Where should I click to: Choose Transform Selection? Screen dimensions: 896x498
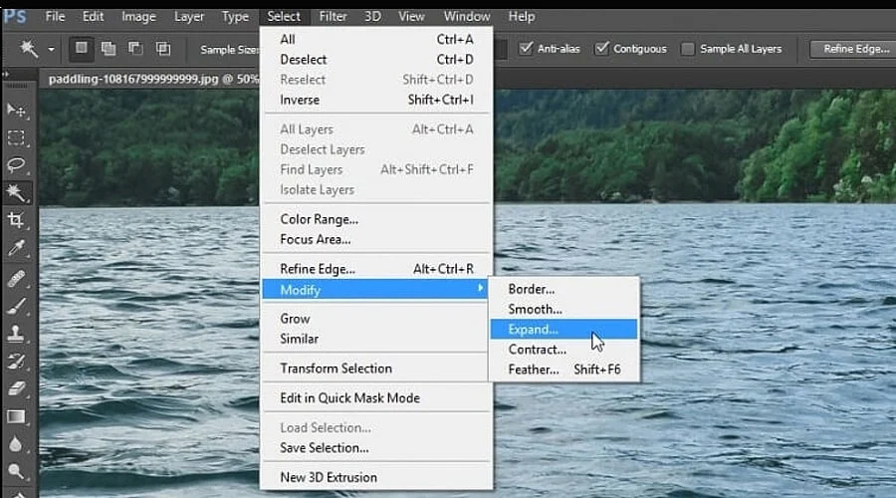pyautogui.click(x=376, y=369)
